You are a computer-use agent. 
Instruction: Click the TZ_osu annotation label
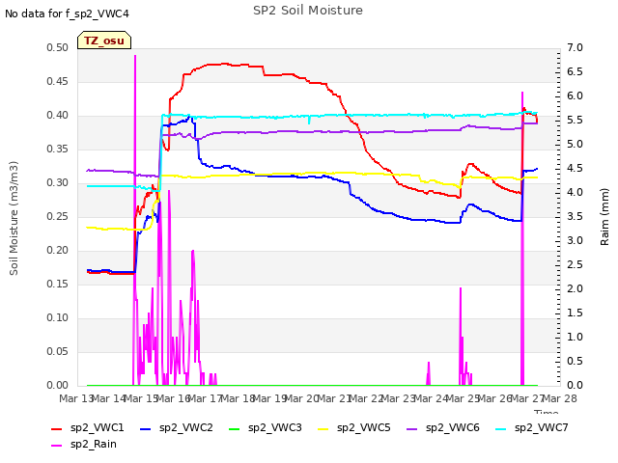coord(104,41)
